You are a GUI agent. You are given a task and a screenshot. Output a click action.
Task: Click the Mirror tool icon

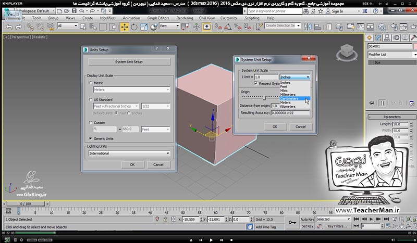[308, 27]
